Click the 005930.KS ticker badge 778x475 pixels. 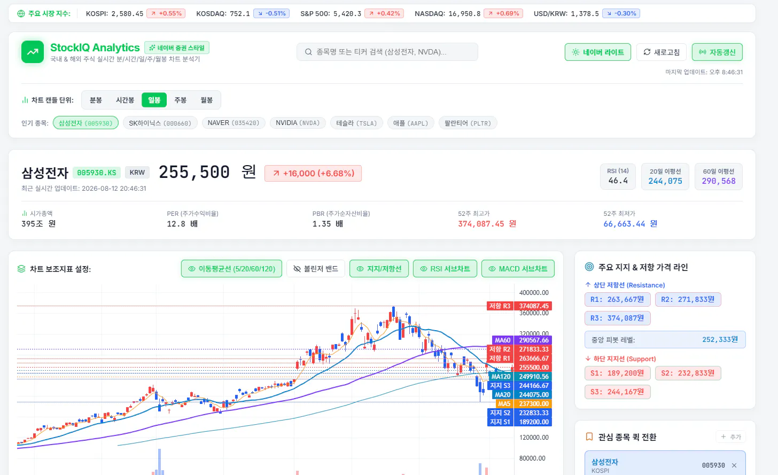point(97,173)
